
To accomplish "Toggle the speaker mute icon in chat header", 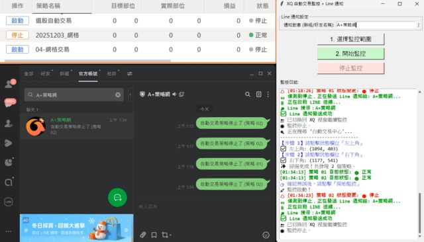I will pos(174,94).
